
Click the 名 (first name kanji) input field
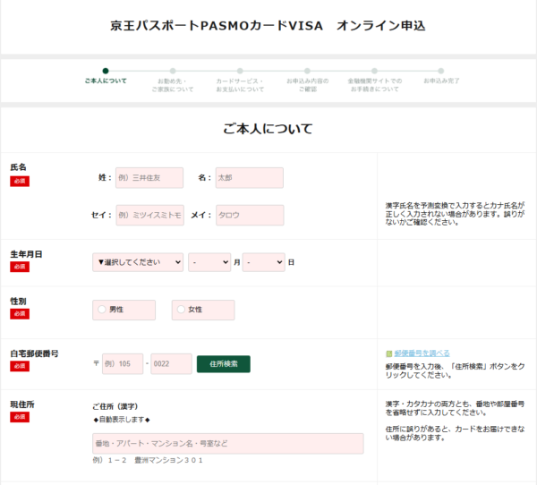(x=250, y=178)
